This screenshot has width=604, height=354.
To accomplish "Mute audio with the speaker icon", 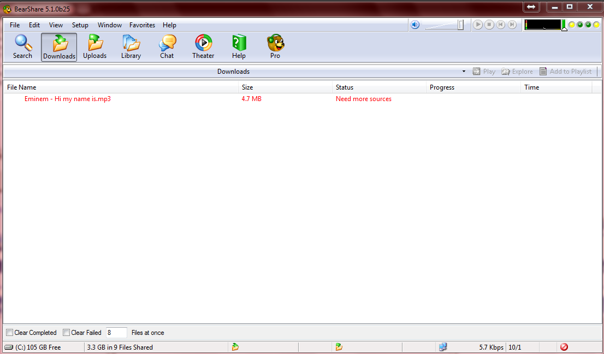I will coord(415,25).
